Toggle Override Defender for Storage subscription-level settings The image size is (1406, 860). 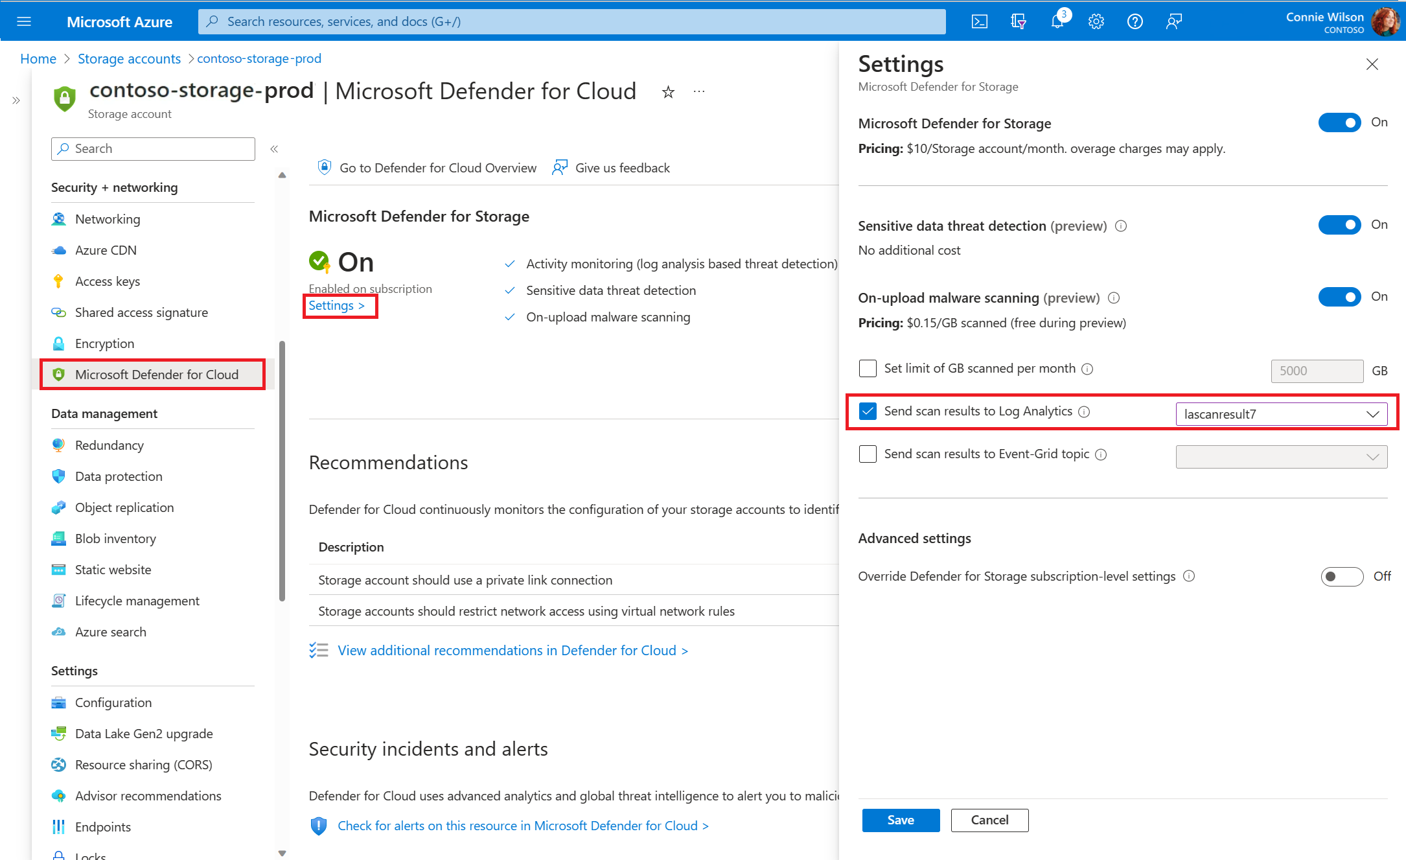(x=1342, y=576)
